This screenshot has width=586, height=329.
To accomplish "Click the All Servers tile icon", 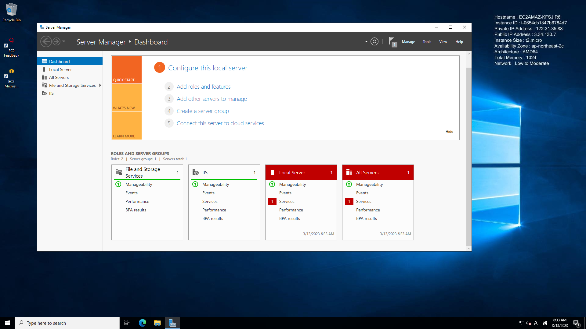I will pyautogui.click(x=349, y=172).
